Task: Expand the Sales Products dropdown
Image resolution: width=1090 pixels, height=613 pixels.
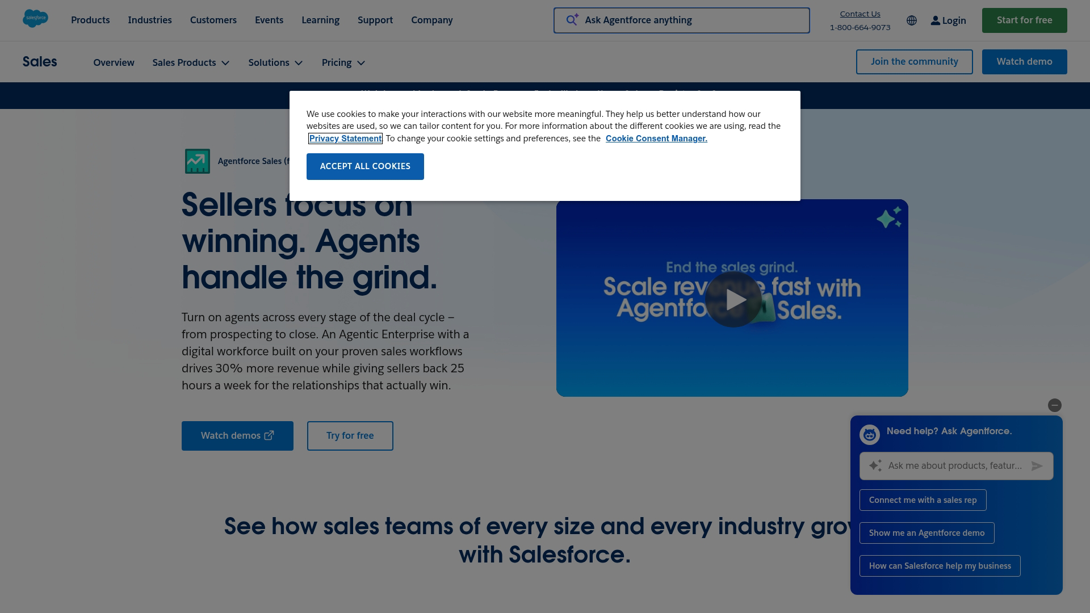Action: point(191,62)
